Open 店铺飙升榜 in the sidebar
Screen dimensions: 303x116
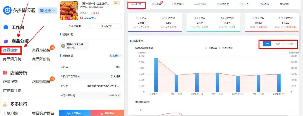point(12,91)
